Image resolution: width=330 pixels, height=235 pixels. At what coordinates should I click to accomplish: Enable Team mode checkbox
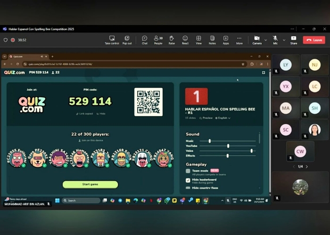point(188,171)
